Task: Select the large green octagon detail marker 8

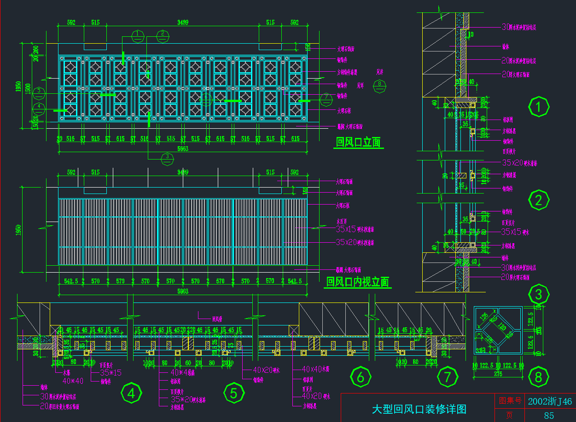Action: 538,377
